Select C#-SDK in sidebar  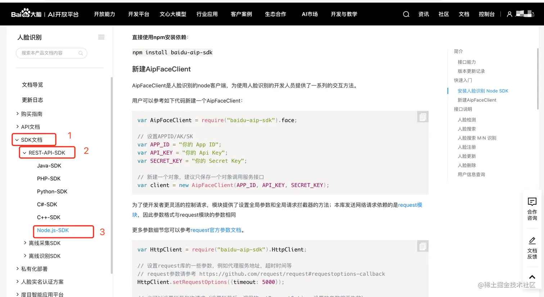click(x=47, y=205)
